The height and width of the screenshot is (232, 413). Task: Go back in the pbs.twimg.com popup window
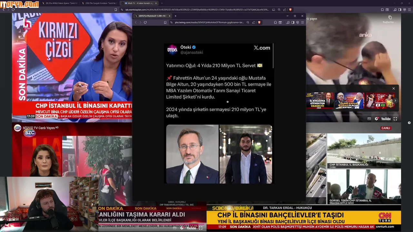[x=136, y=22]
